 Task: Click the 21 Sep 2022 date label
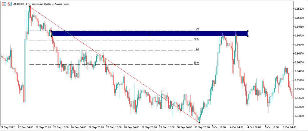click(8, 127)
